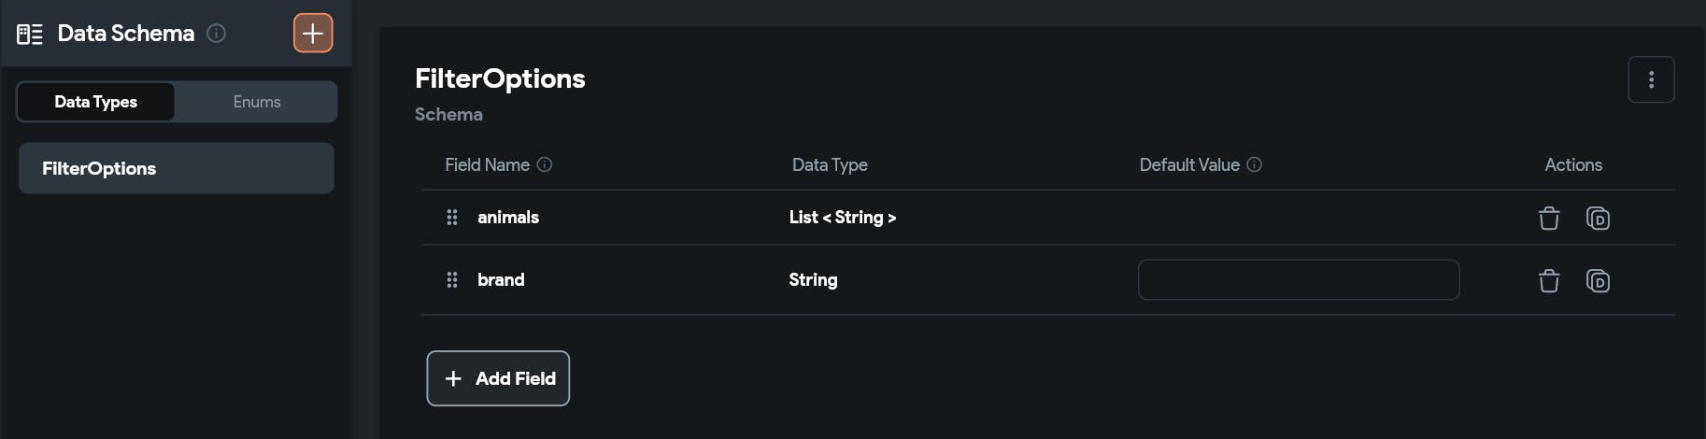Delete the brand field
Viewport: 1706px width, 439px height.
(x=1548, y=280)
